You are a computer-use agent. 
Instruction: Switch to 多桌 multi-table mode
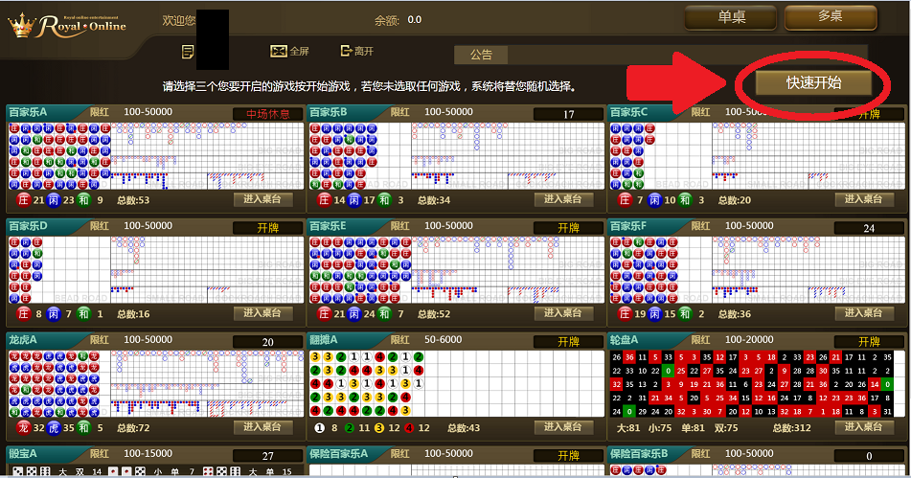pyautogui.click(x=830, y=18)
